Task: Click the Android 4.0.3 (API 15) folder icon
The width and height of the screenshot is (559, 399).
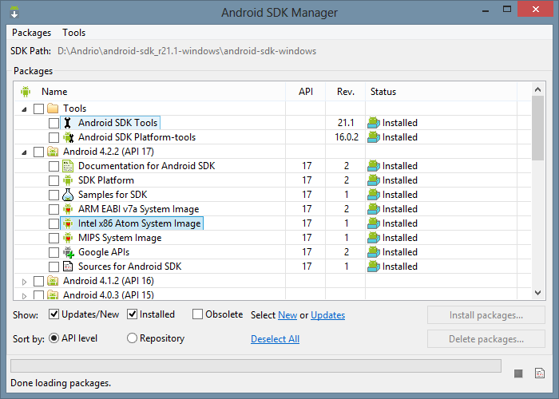Action: 53,295
